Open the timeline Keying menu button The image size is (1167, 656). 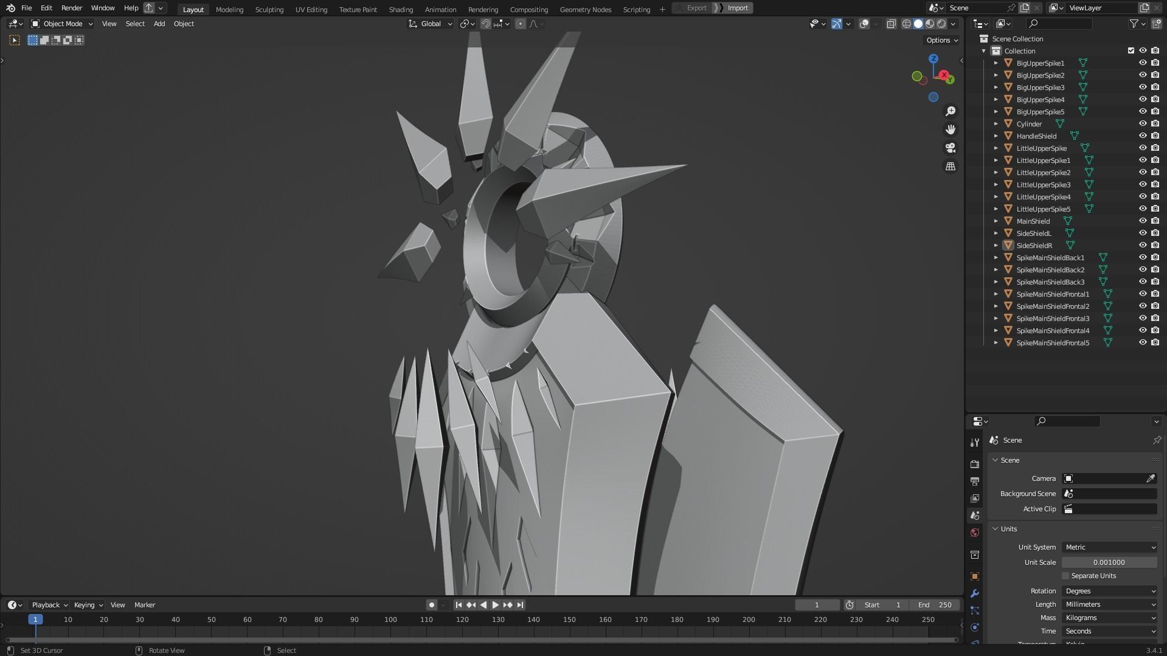pos(88,605)
